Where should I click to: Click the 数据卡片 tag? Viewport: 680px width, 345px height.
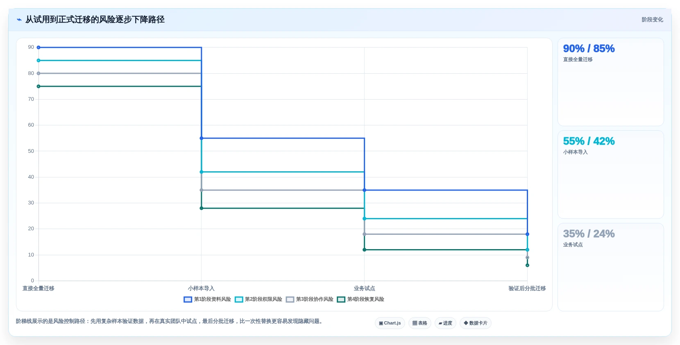pyautogui.click(x=476, y=323)
